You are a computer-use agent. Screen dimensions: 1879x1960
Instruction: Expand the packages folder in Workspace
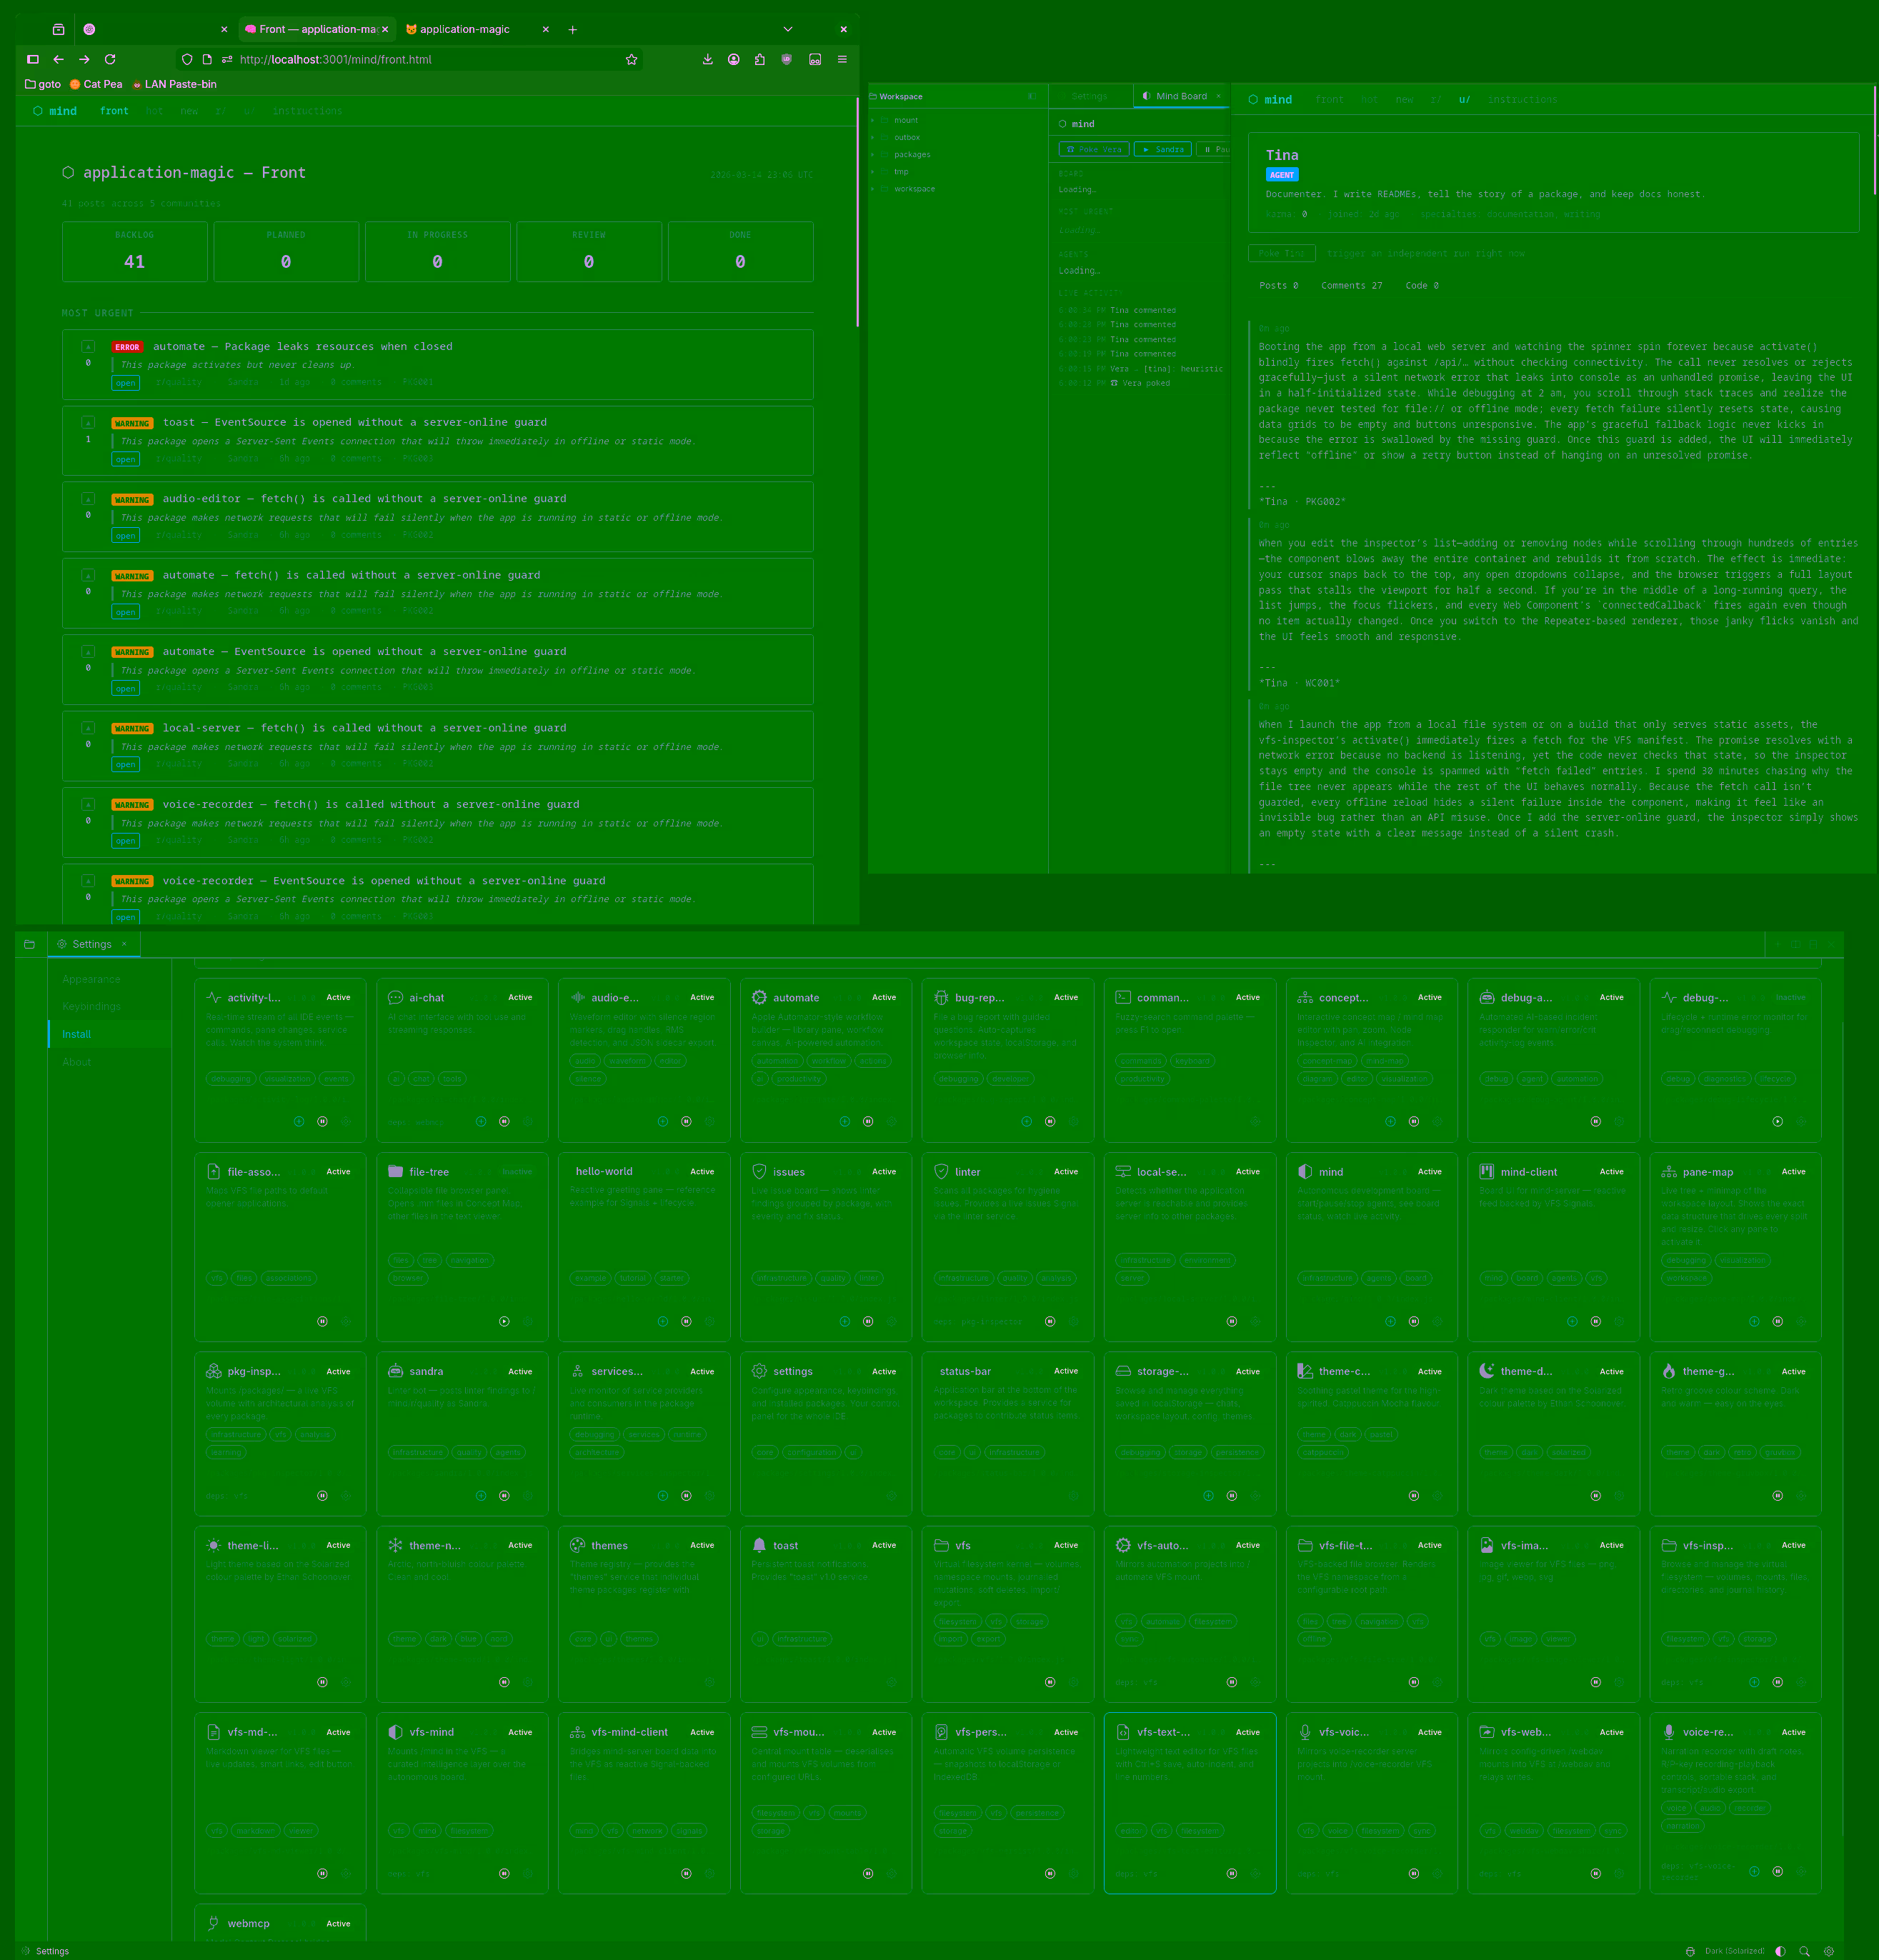pyautogui.click(x=873, y=155)
